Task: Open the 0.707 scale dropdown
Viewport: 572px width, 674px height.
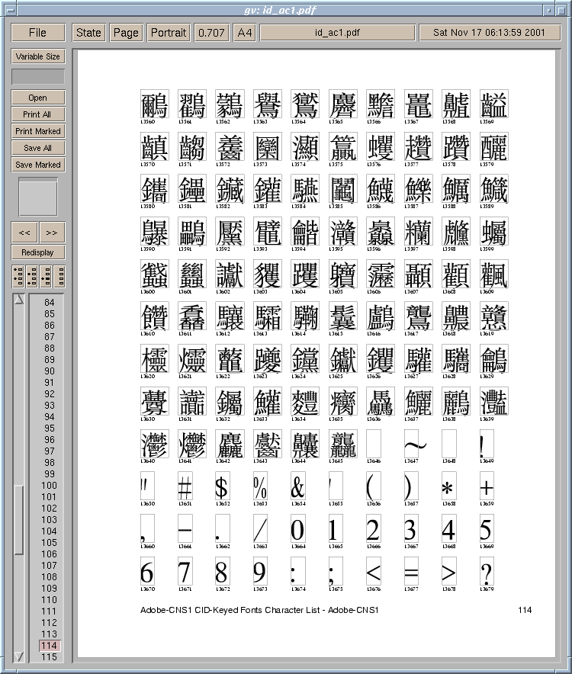Action: pyautogui.click(x=210, y=33)
